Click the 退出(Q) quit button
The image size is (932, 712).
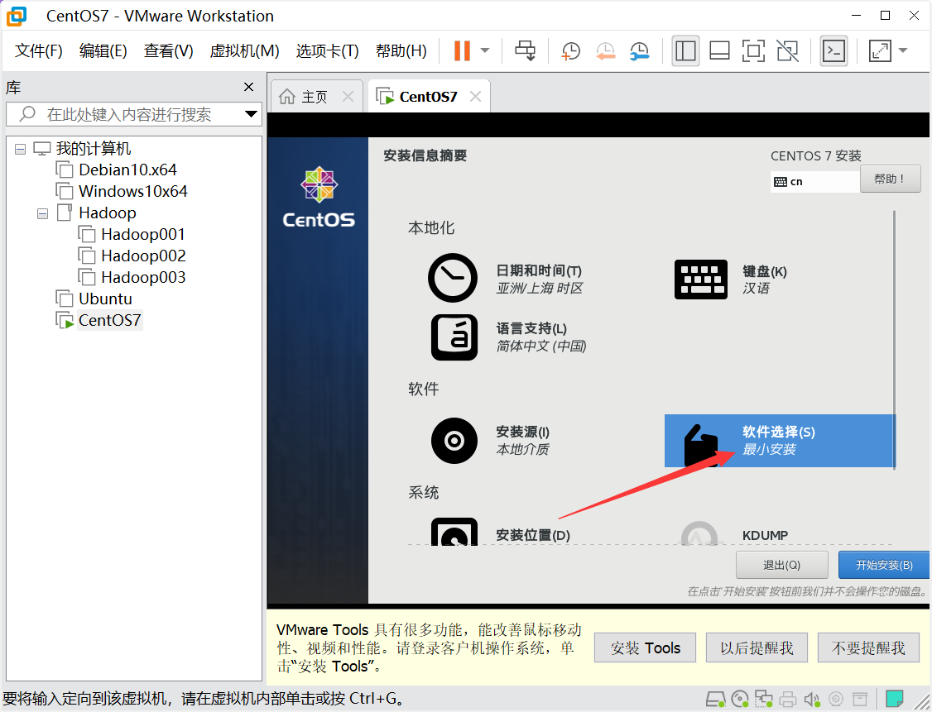(x=781, y=565)
